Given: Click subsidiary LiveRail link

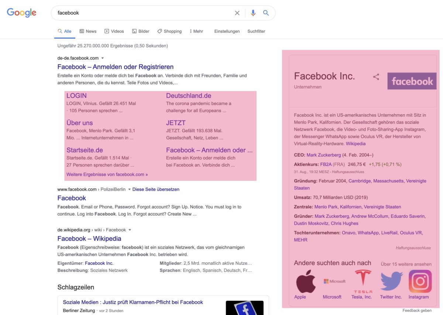Looking at the screenshot, I should [389, 233].
